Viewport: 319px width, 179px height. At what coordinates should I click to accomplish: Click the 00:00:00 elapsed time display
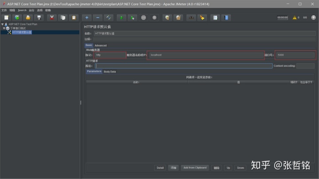(283, 18)
